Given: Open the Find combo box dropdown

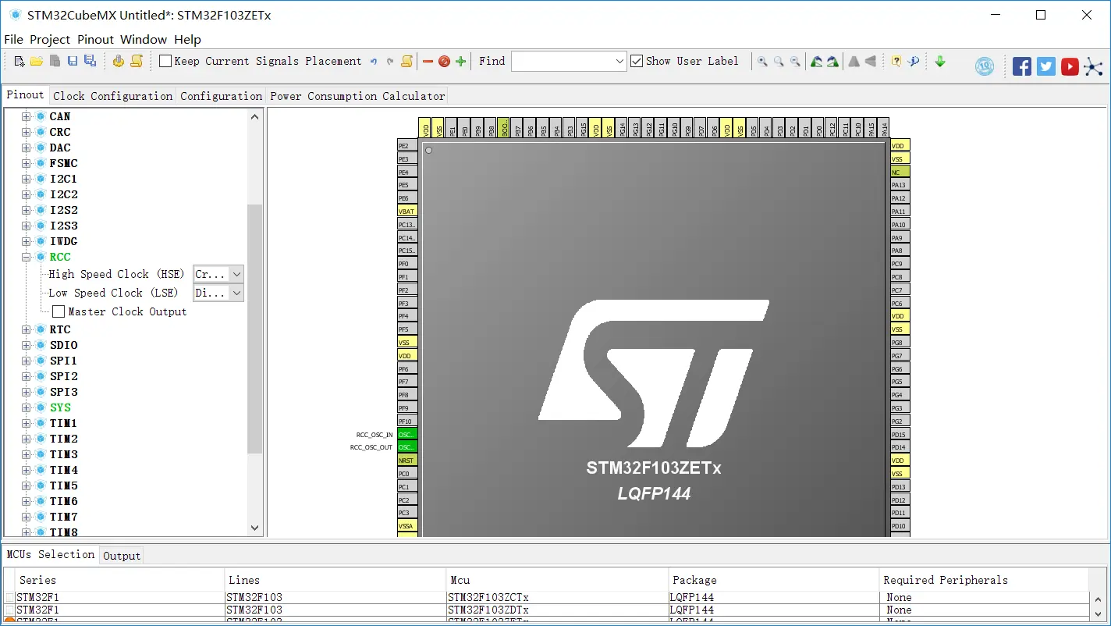Looking at the screenshot, I should click(619, 61).
